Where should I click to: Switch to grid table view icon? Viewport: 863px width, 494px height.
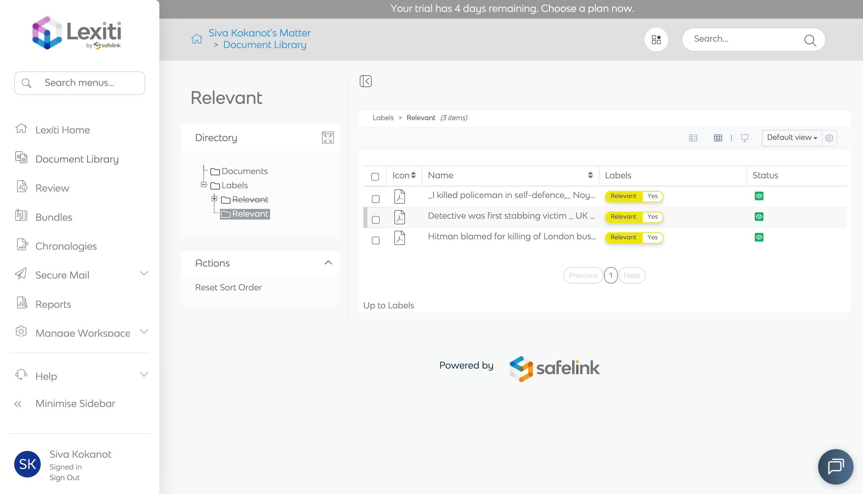[x=717, y=138]
